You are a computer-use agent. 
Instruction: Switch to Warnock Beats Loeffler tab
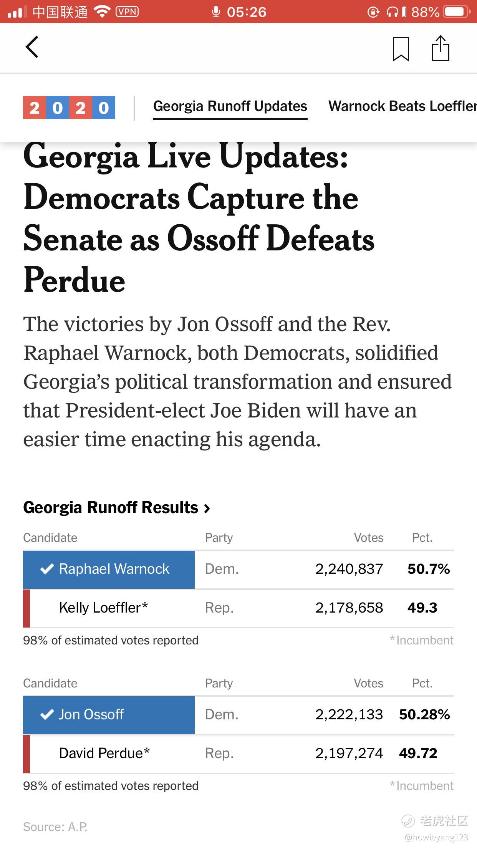pos(402,106)
